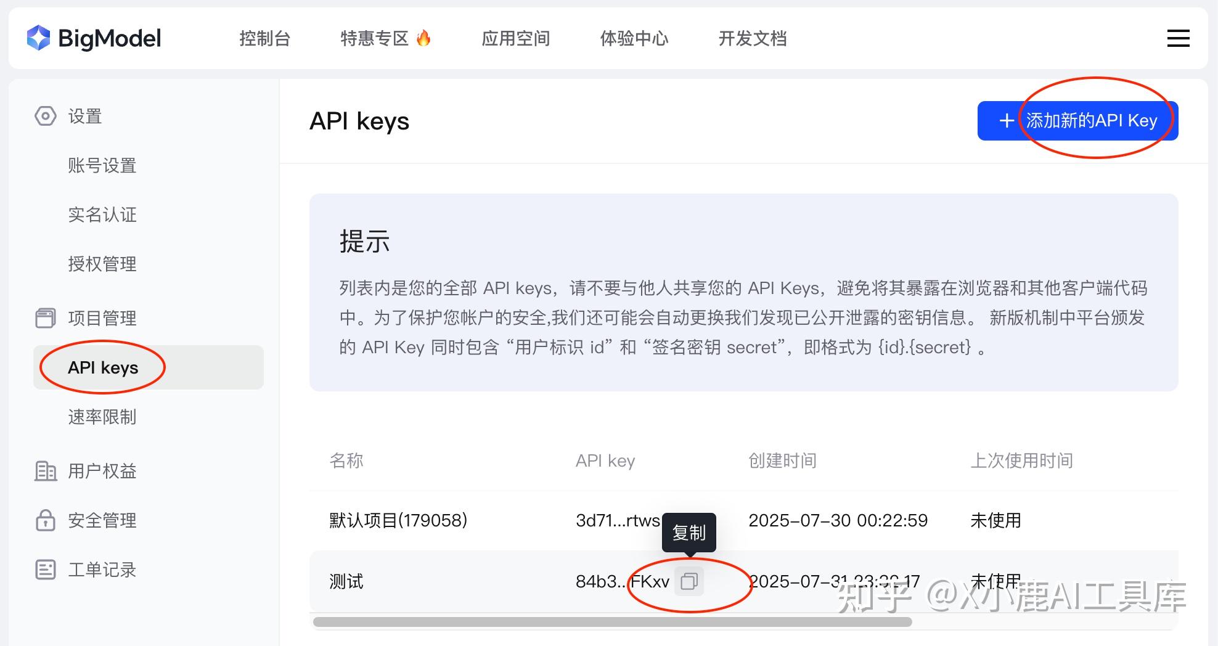This screenshot has width=1218, height=646.
Task: Click the work order records icon
Action: [x=45, y=570]
